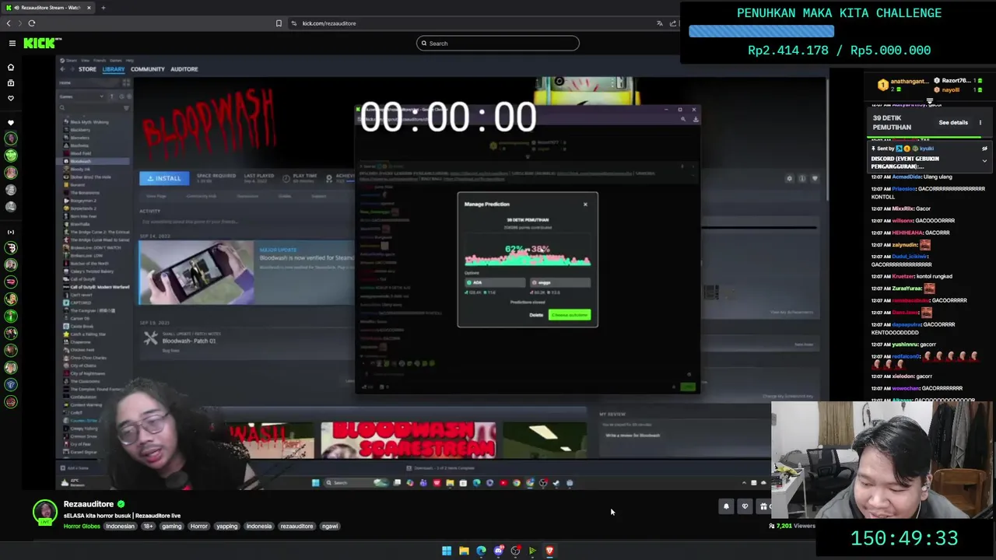Open a new browser tab
This screenshot has height=560, width=996.
pos(103,8)
